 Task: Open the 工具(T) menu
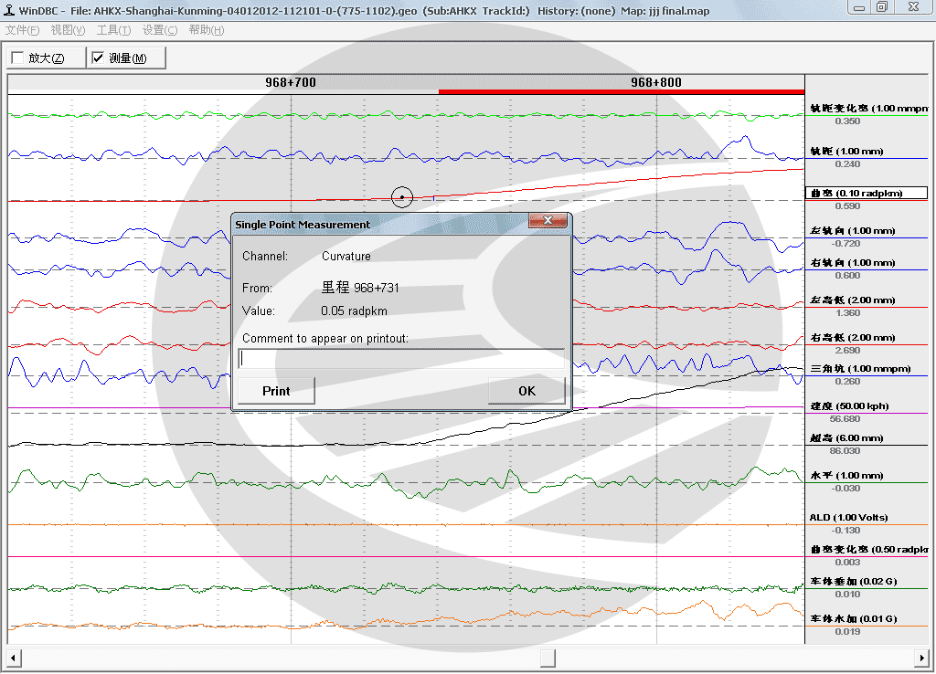pyautogui.click(x=113, y=30)
